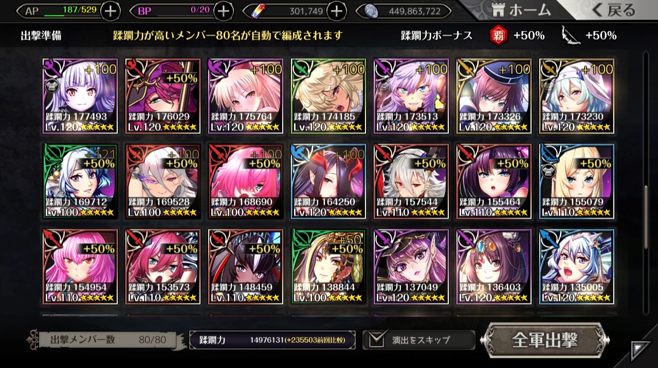Screen dimensions: 658x368
Task: Tap the plus icon beside AP gauge
Action: point(111,10)
